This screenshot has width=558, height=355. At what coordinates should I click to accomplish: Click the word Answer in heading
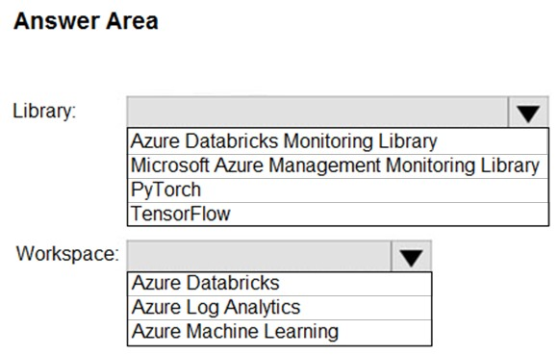click(x=56, y=21)
